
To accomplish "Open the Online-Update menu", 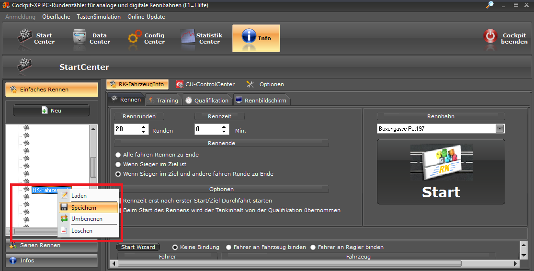I will point(146,17).
